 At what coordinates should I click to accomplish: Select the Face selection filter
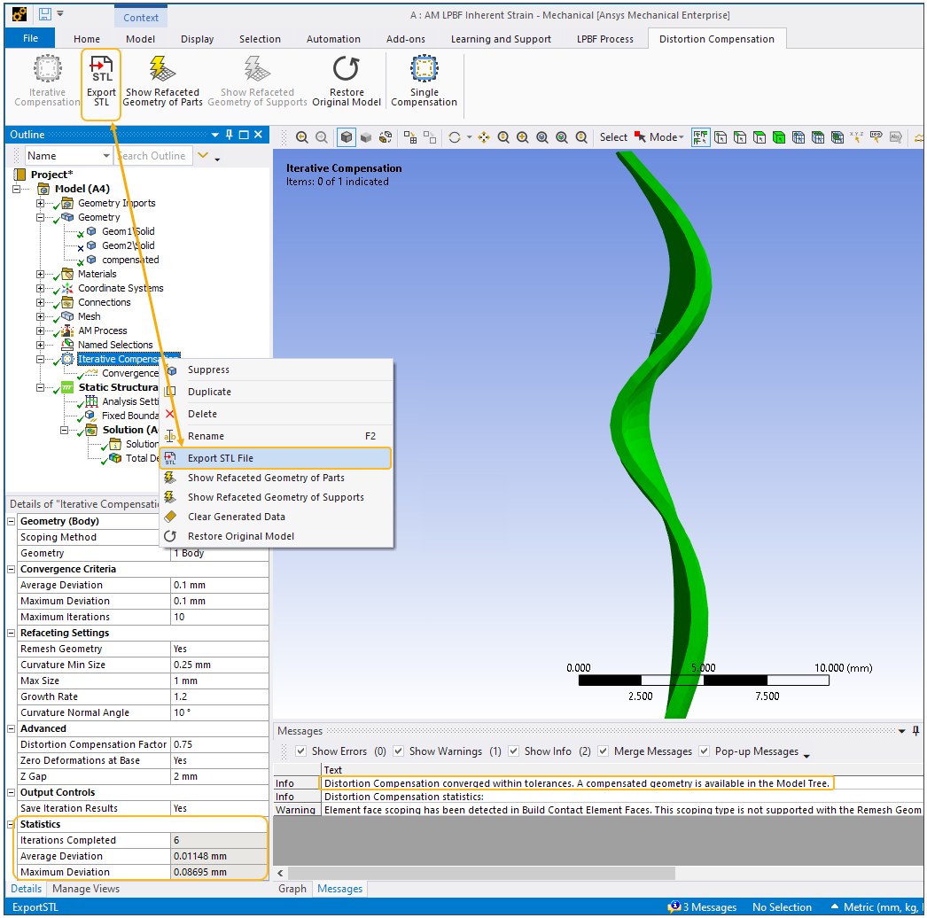pyautogui.click(x=760, y=137)
